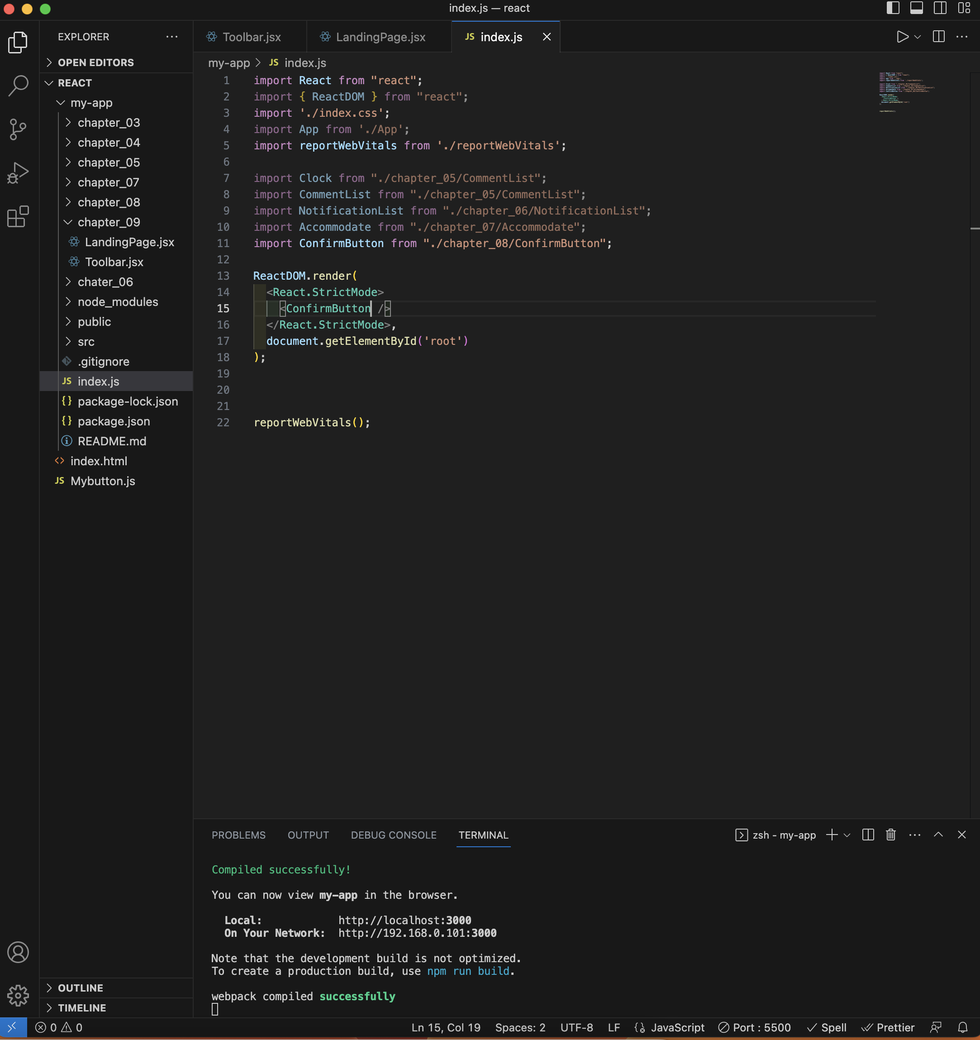The height and width of the screenshot is (1040, 980).
Task: Toggle the secondary side bar layout icon
Action: (940, 8)
